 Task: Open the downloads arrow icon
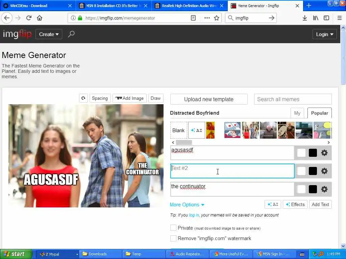(304, 18)
